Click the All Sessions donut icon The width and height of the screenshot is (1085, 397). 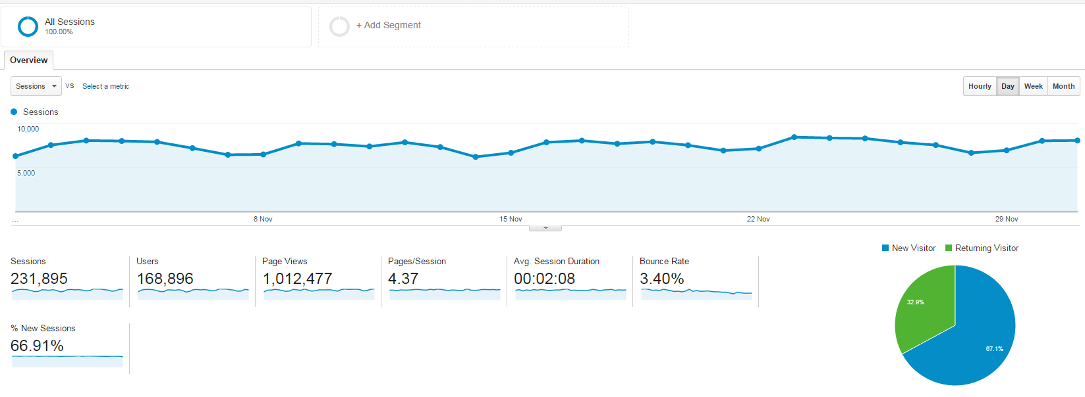click(x=28, y=26)
